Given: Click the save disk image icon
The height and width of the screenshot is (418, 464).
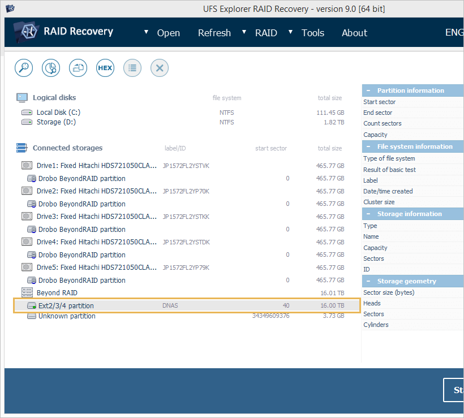Looking at the screenshot, I should pos(78,68).
